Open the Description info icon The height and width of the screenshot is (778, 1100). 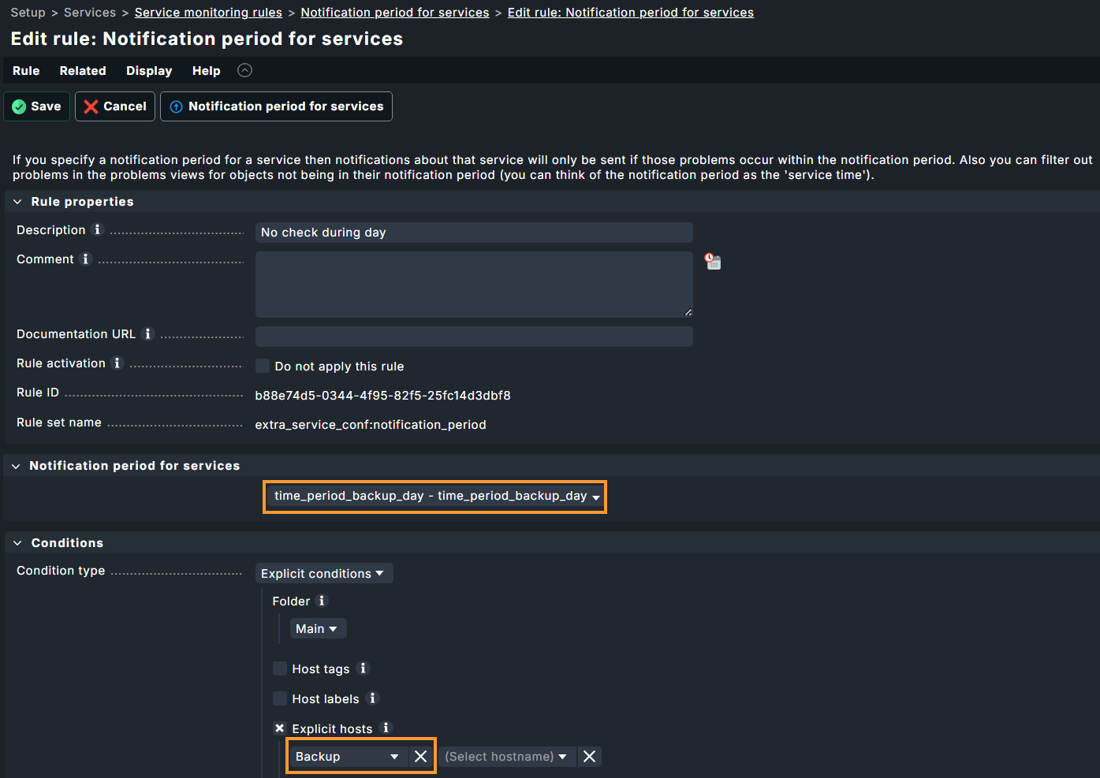98,229
